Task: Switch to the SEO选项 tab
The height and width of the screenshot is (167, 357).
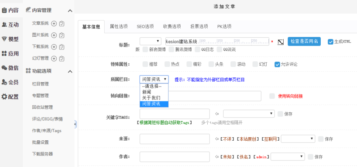Action: (x=145, y=26)
